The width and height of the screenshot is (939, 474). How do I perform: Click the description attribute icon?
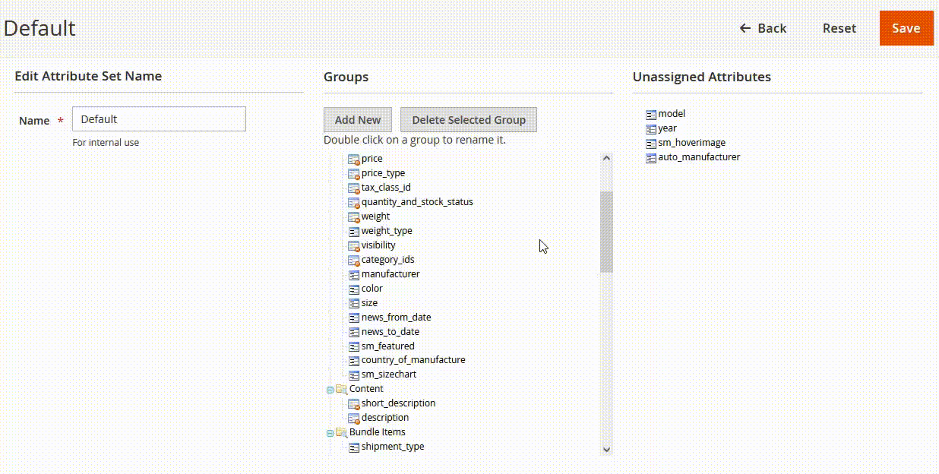click(353, 418)
